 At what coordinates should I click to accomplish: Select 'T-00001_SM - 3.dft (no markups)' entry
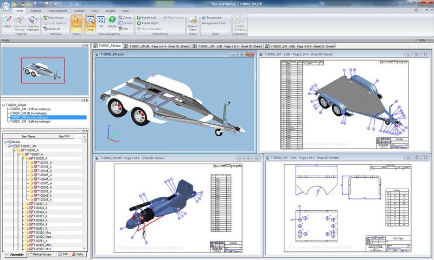(30, 122)
